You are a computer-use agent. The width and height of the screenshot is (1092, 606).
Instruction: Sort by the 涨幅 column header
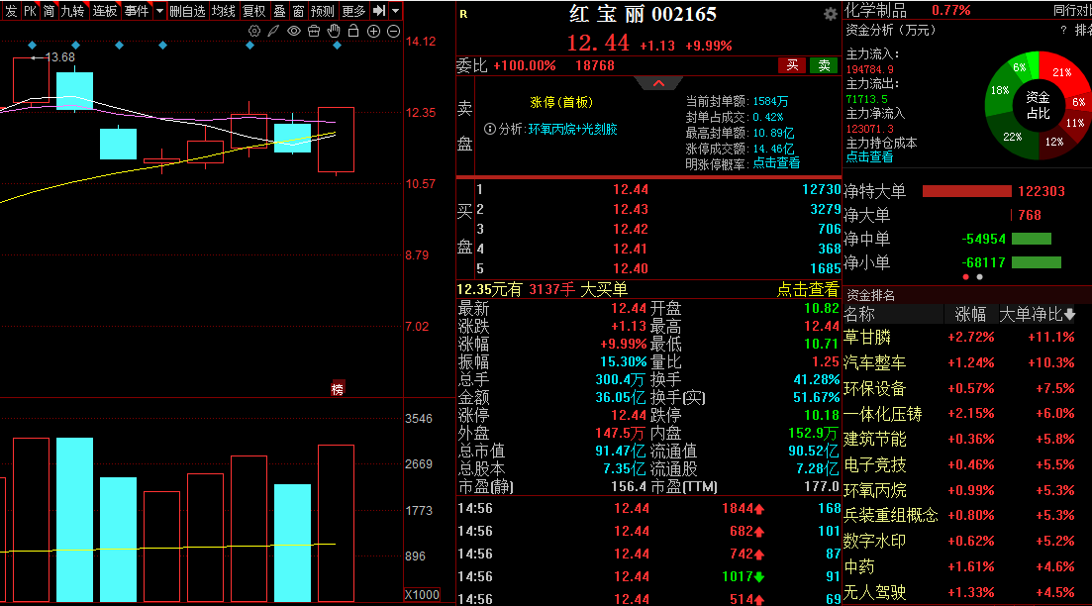click(x=970, y=315)
